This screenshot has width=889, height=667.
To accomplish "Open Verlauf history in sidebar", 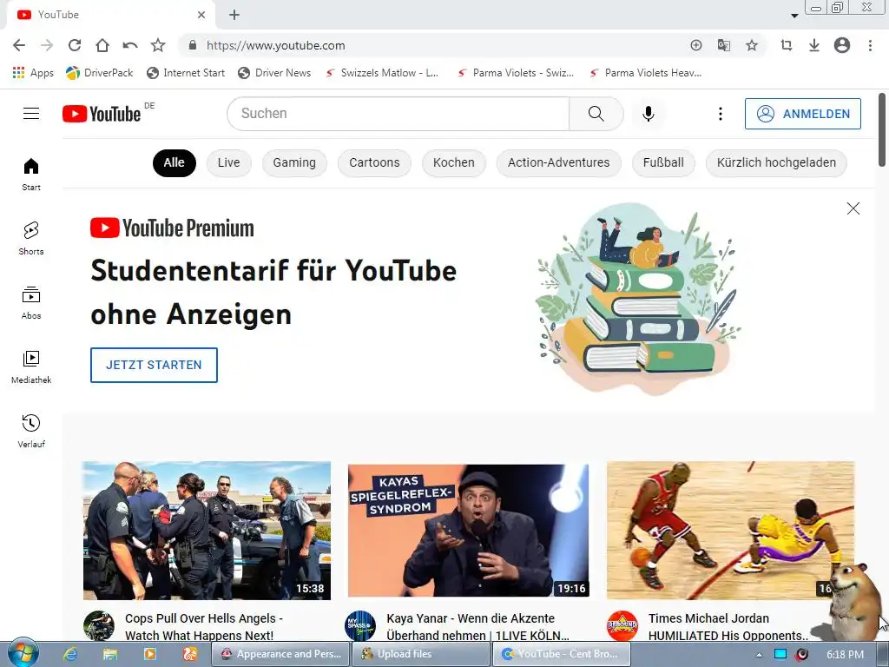I will click(31, 431).
